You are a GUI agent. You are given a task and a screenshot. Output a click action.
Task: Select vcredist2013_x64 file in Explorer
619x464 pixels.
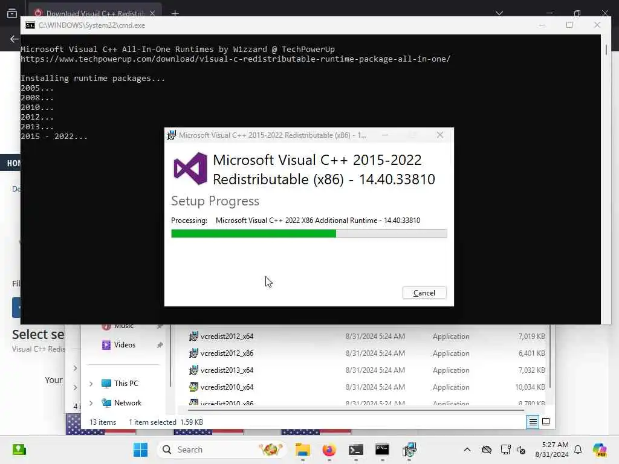click(227, 370)
